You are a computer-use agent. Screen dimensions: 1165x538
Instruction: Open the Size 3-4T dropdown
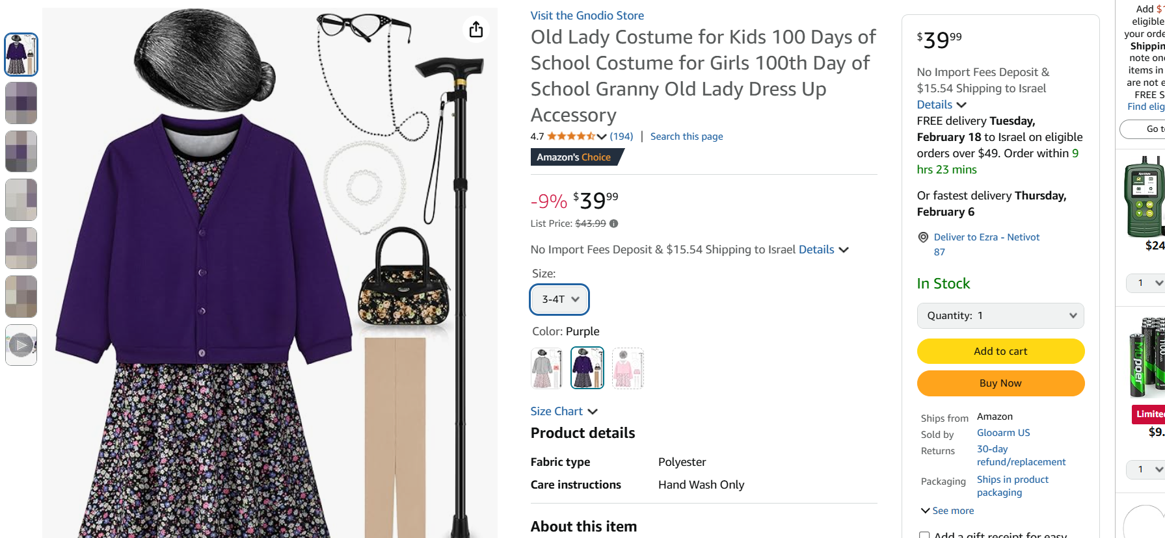559,300
